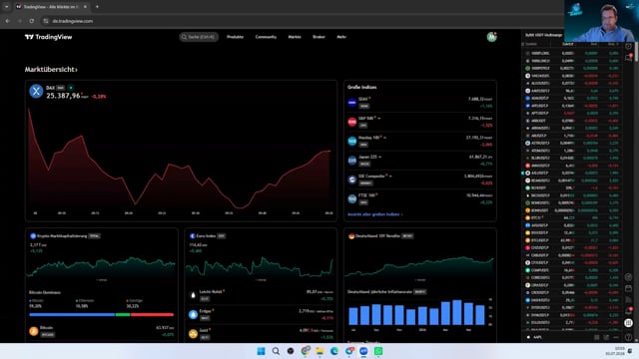Click the S&P 500 index logo
Viewport: 639px width, 359px height.
[x=352, y=122]
